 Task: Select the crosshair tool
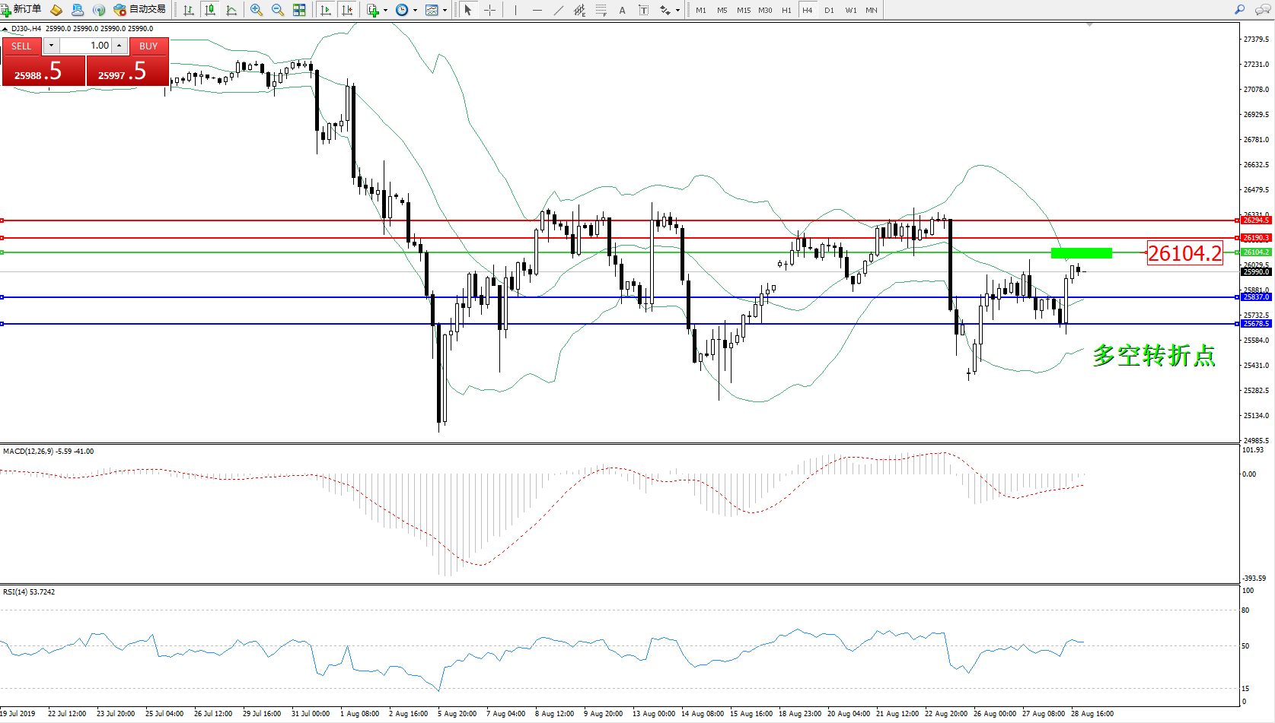tap(489, 10)
